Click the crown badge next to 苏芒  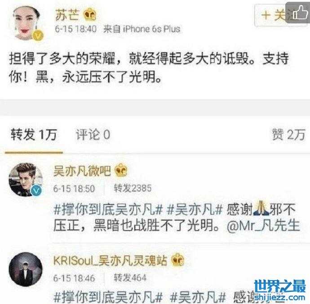pos(89,15)
